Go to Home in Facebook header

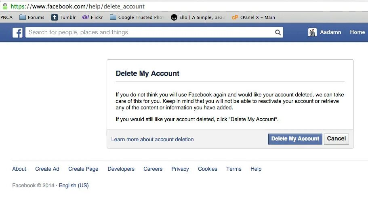[x=357, y=32]
